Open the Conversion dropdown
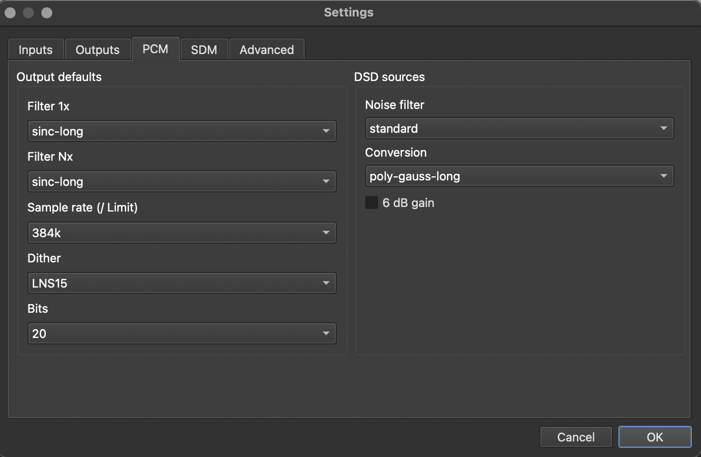 pos(519,176)
